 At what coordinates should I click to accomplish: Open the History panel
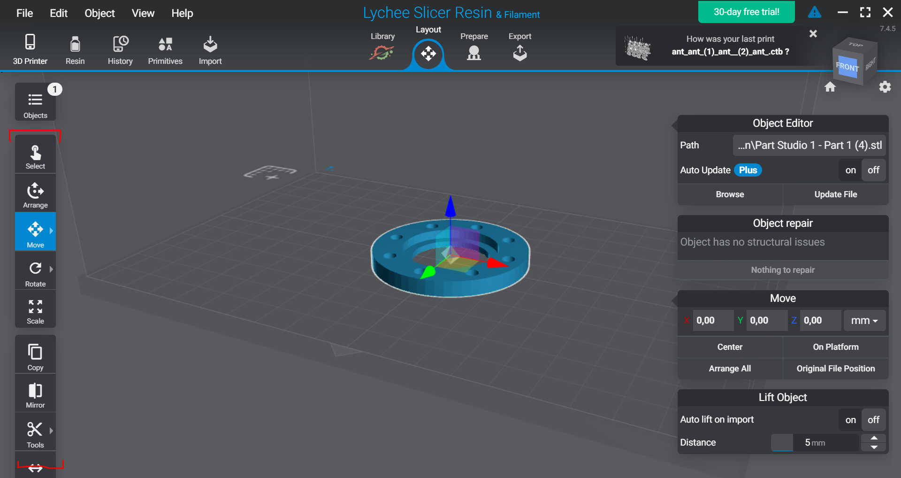click(x=120, y=49)
